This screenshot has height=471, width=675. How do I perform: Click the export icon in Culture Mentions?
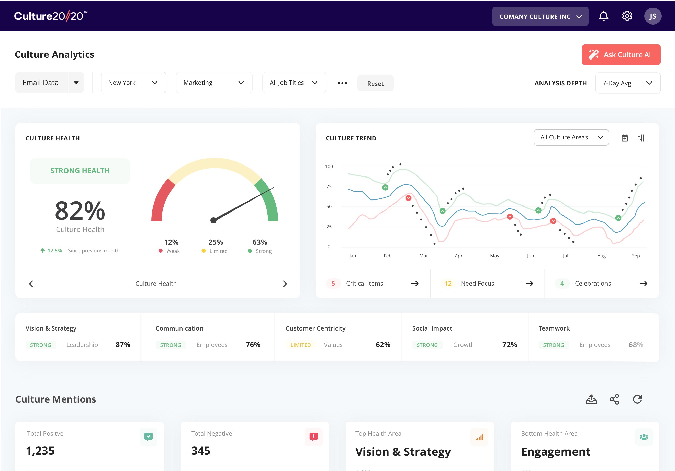[591, 399]
